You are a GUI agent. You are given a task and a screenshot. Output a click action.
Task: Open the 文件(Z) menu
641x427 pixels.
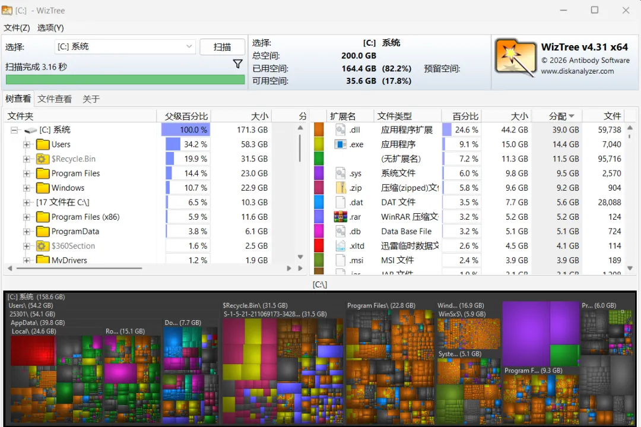click(x=17, y=28)
